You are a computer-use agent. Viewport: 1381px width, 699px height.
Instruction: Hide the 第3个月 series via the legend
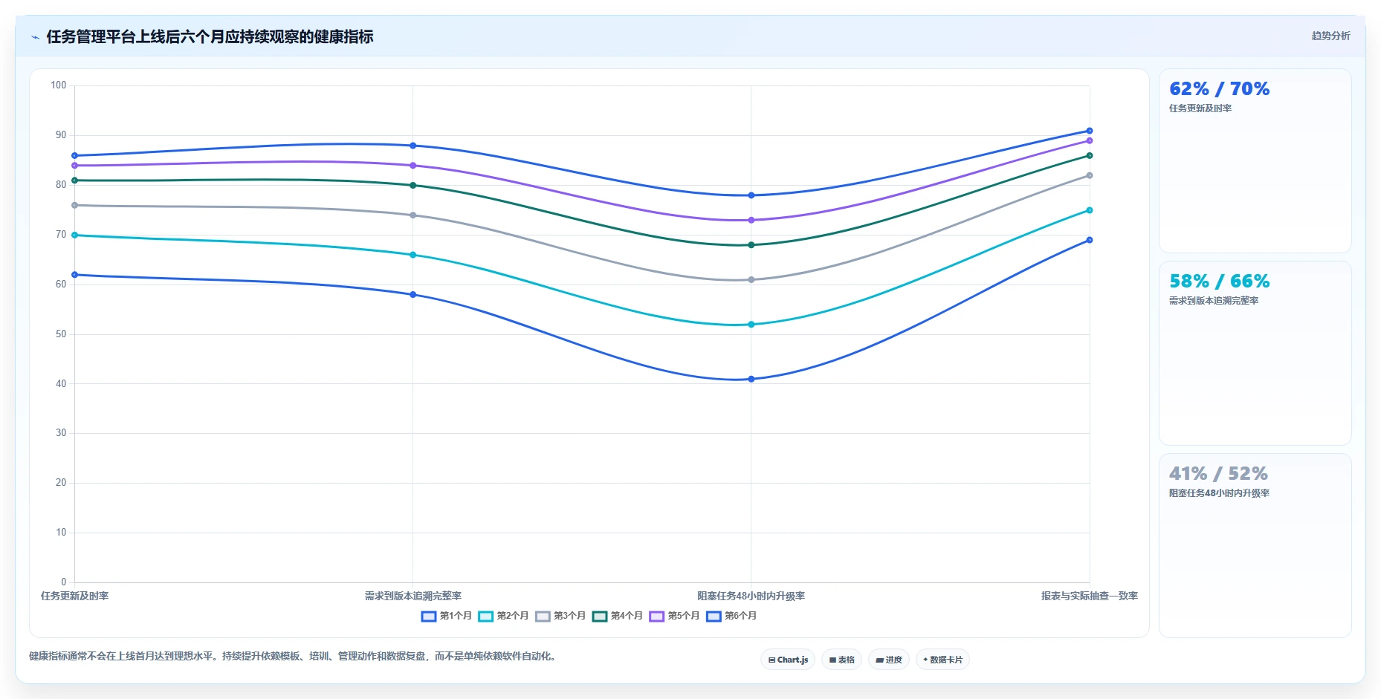[560, 616]
